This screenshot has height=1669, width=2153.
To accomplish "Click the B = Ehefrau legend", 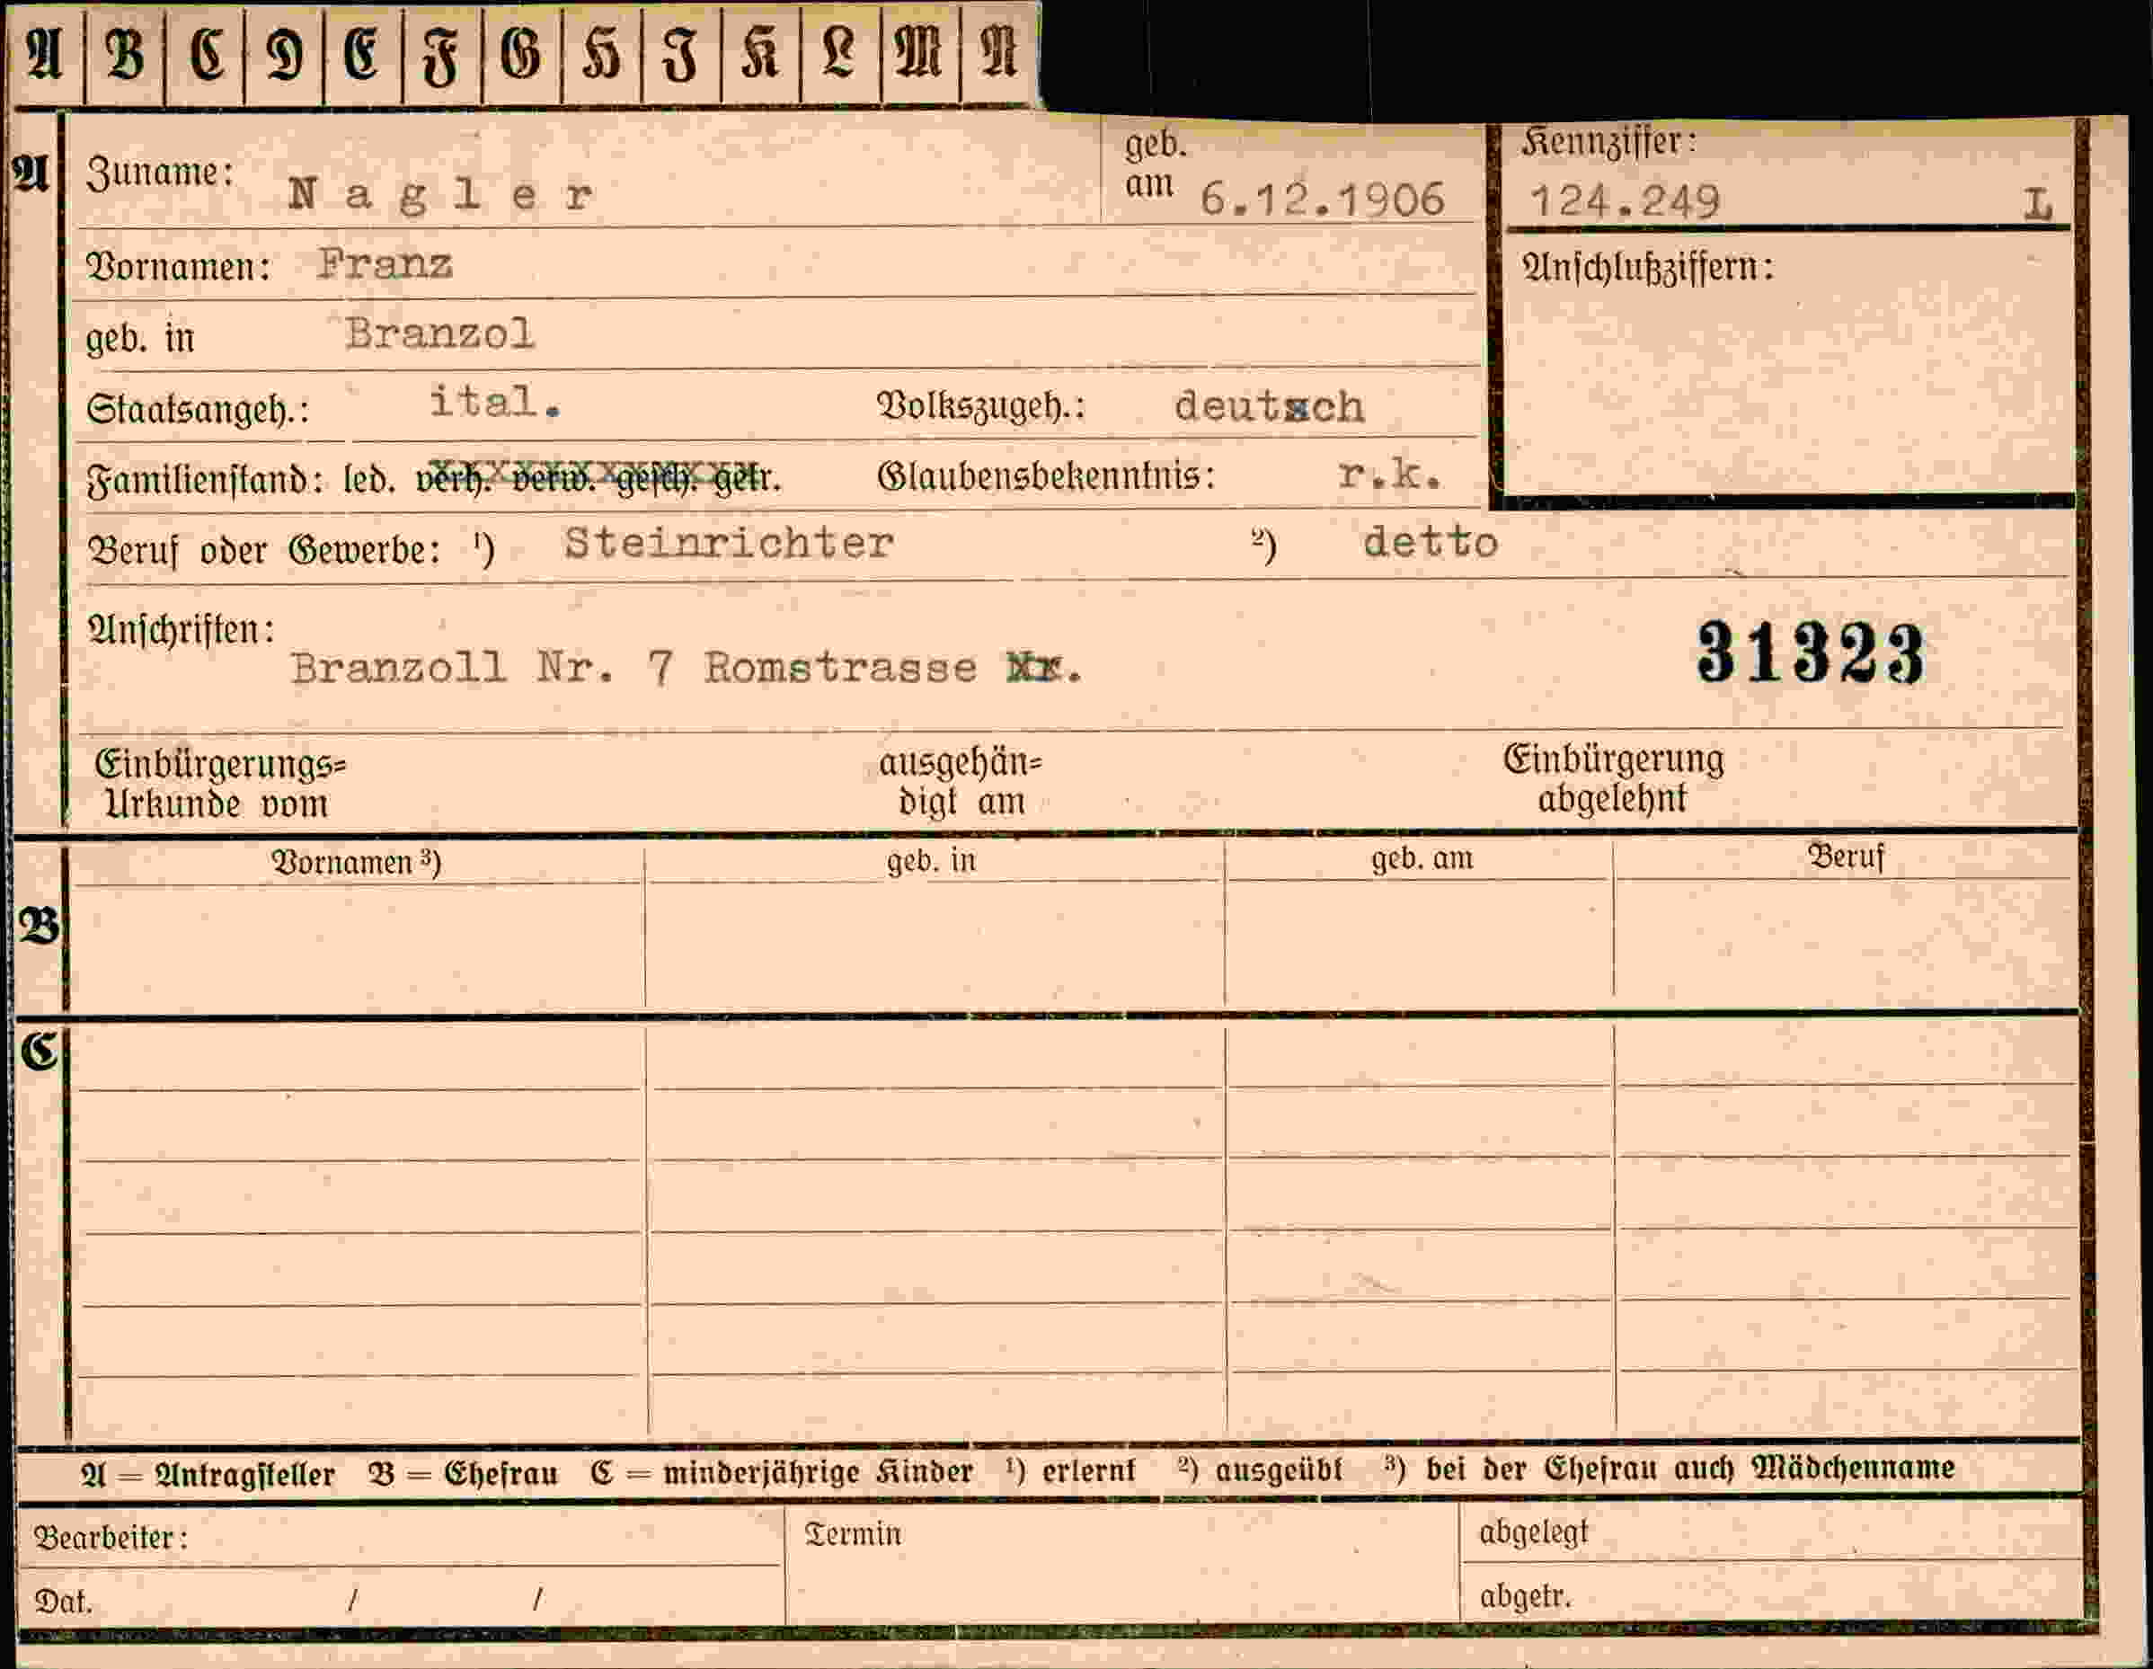I will click(x=463, y=1473).
